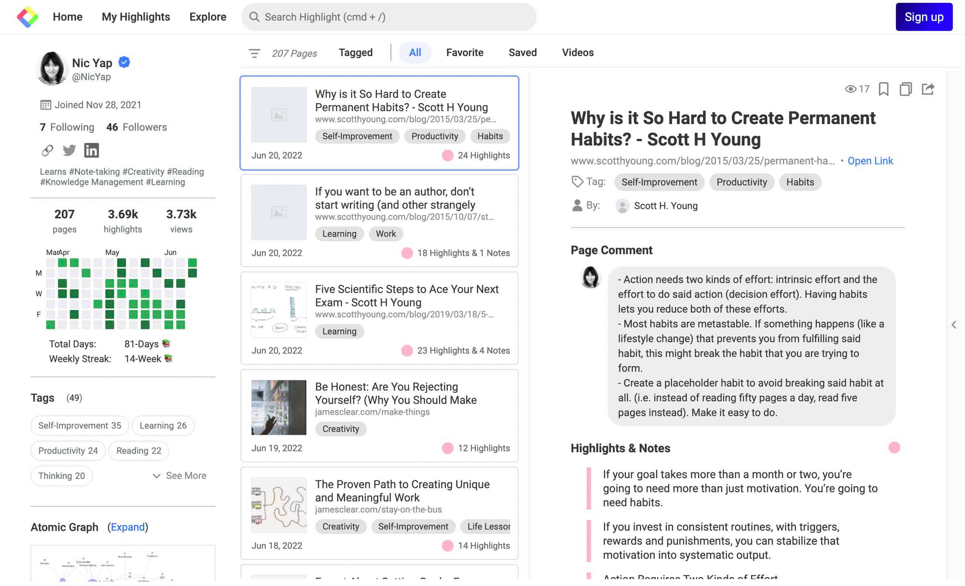Image resolution: width=965 pixels, height=586 pixels.
Task: Copy highlights using the copy icon
Action: tap(906, 89)
